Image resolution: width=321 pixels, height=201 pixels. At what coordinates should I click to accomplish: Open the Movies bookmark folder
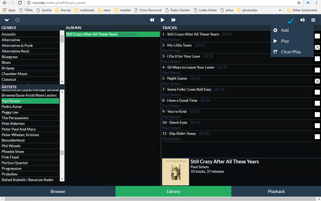coord(63,10)
